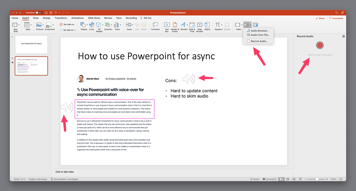
Task: Insert 3D Models
Action: point(99,25)
